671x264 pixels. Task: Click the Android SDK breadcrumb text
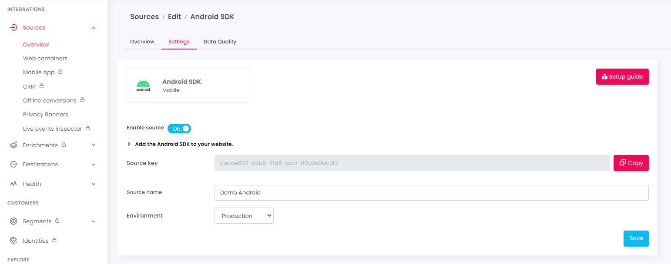pyautogui.click(x=212, y=16)
